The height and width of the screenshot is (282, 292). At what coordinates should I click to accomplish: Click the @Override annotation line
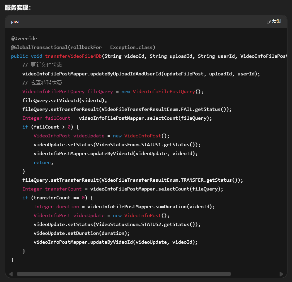click(x=24, y=38)
